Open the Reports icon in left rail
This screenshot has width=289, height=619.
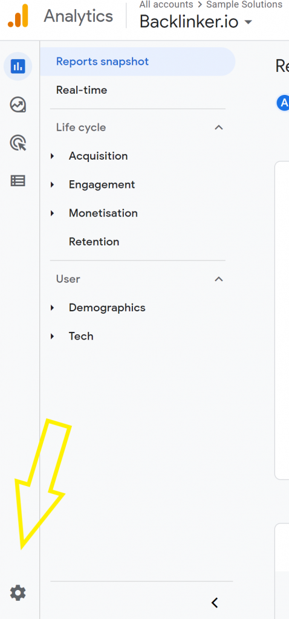point(18,65)
